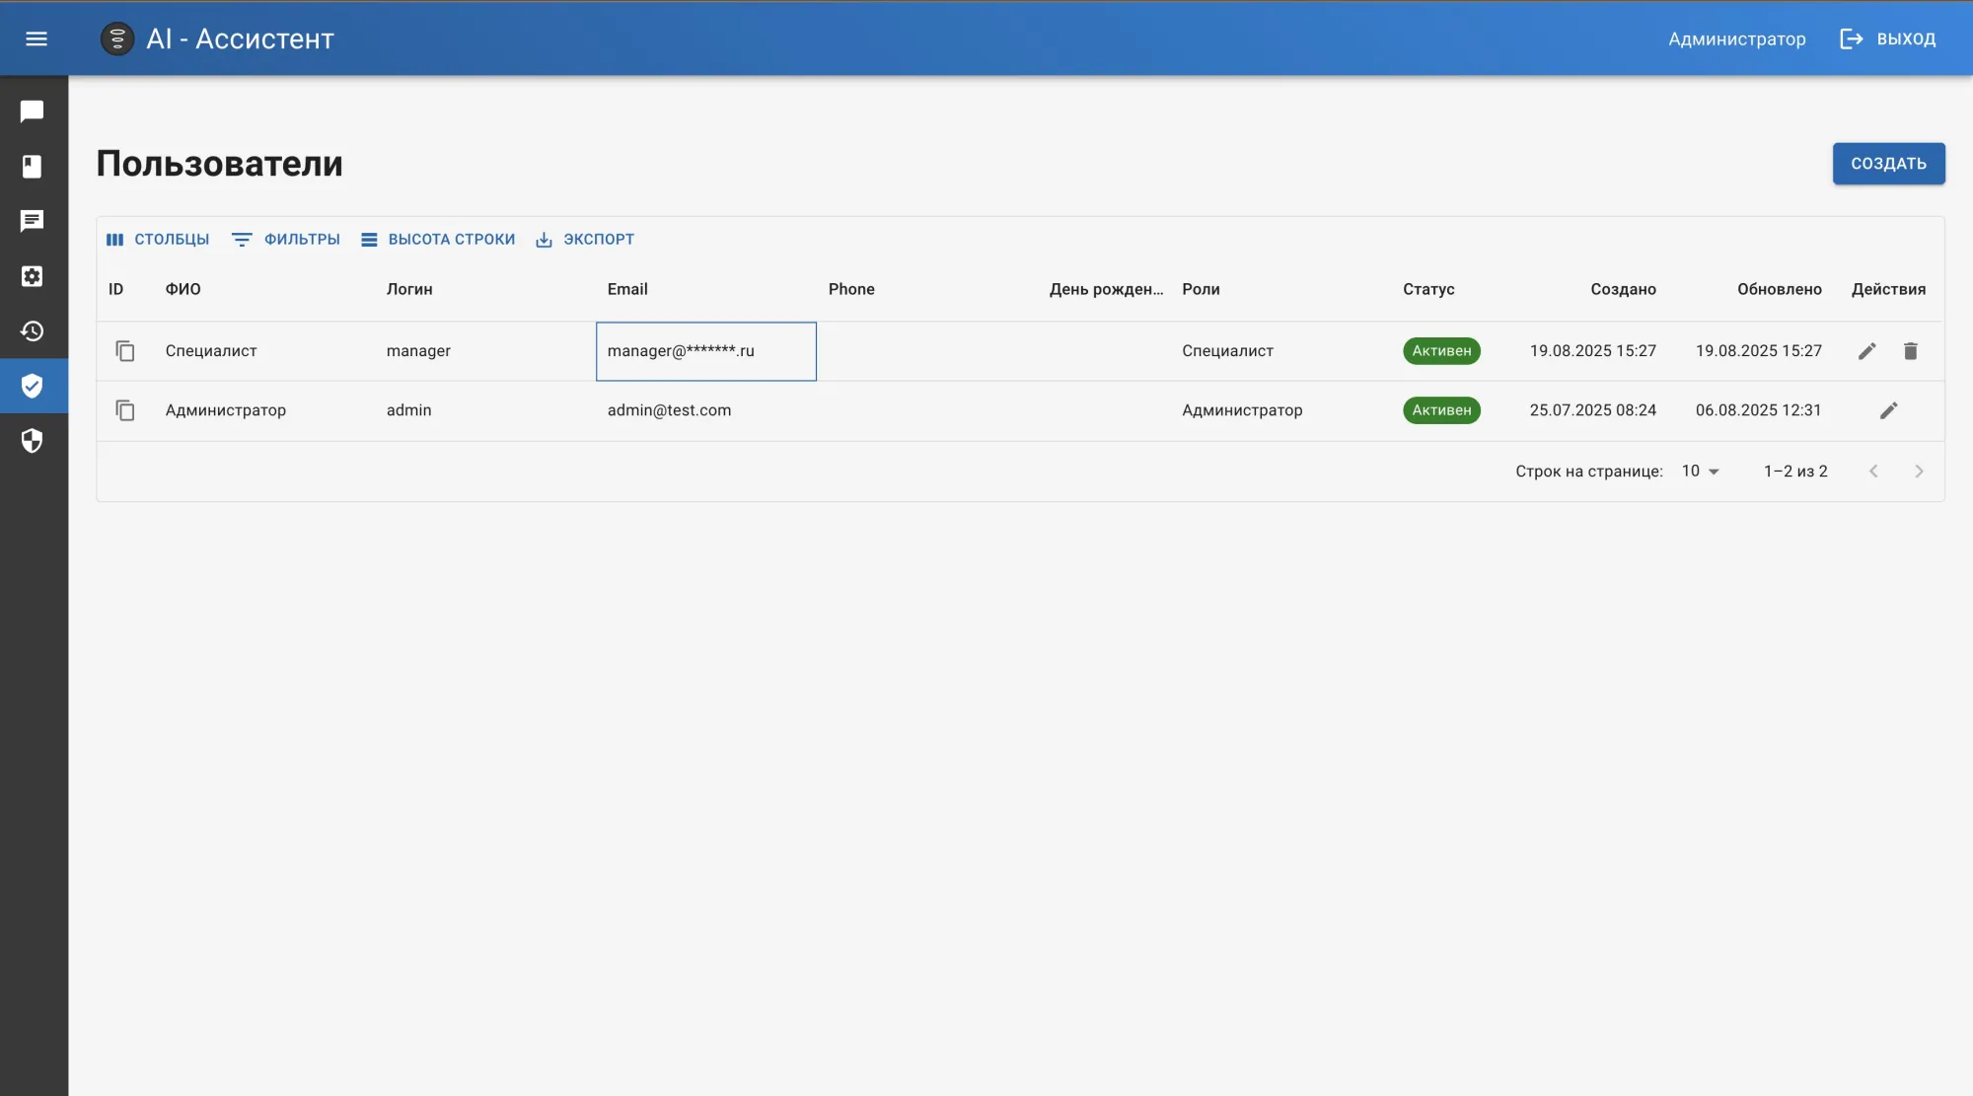Sort by the ID column header
This screenshot has height=1096, width=1973.
[116, 289]
